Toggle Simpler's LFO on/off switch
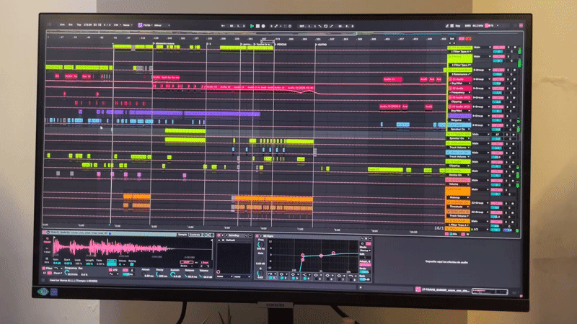Screen dimensions: 577x324 [x=111, y=269]
